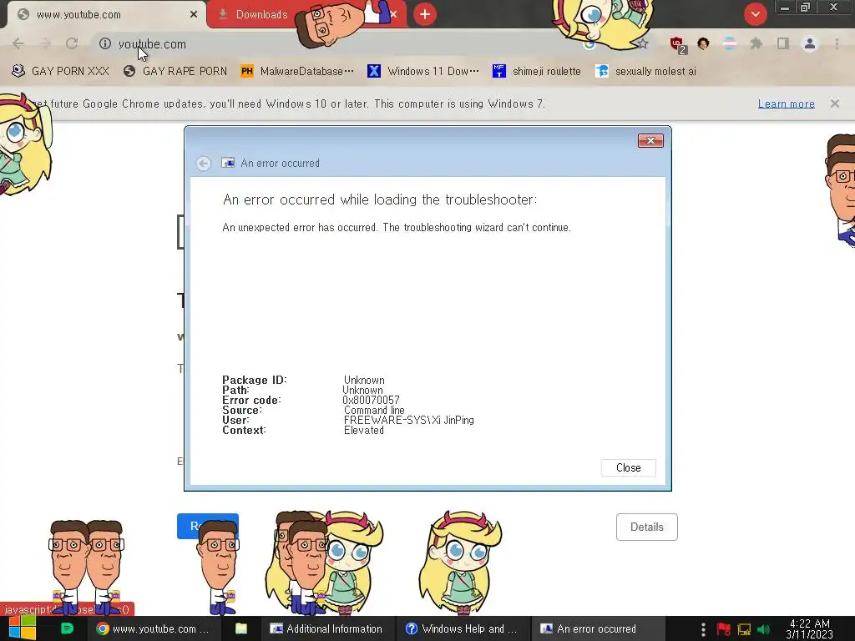Open a new tab with the plus button

click(425, 14)
